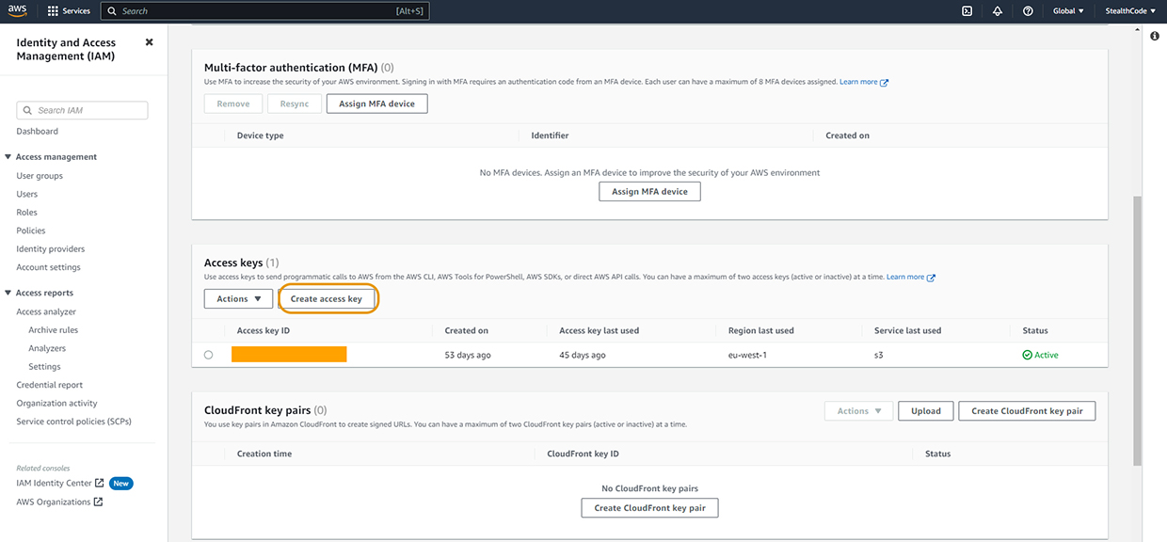
Task: Click the Creation time column header
Action: pos(264,454)
